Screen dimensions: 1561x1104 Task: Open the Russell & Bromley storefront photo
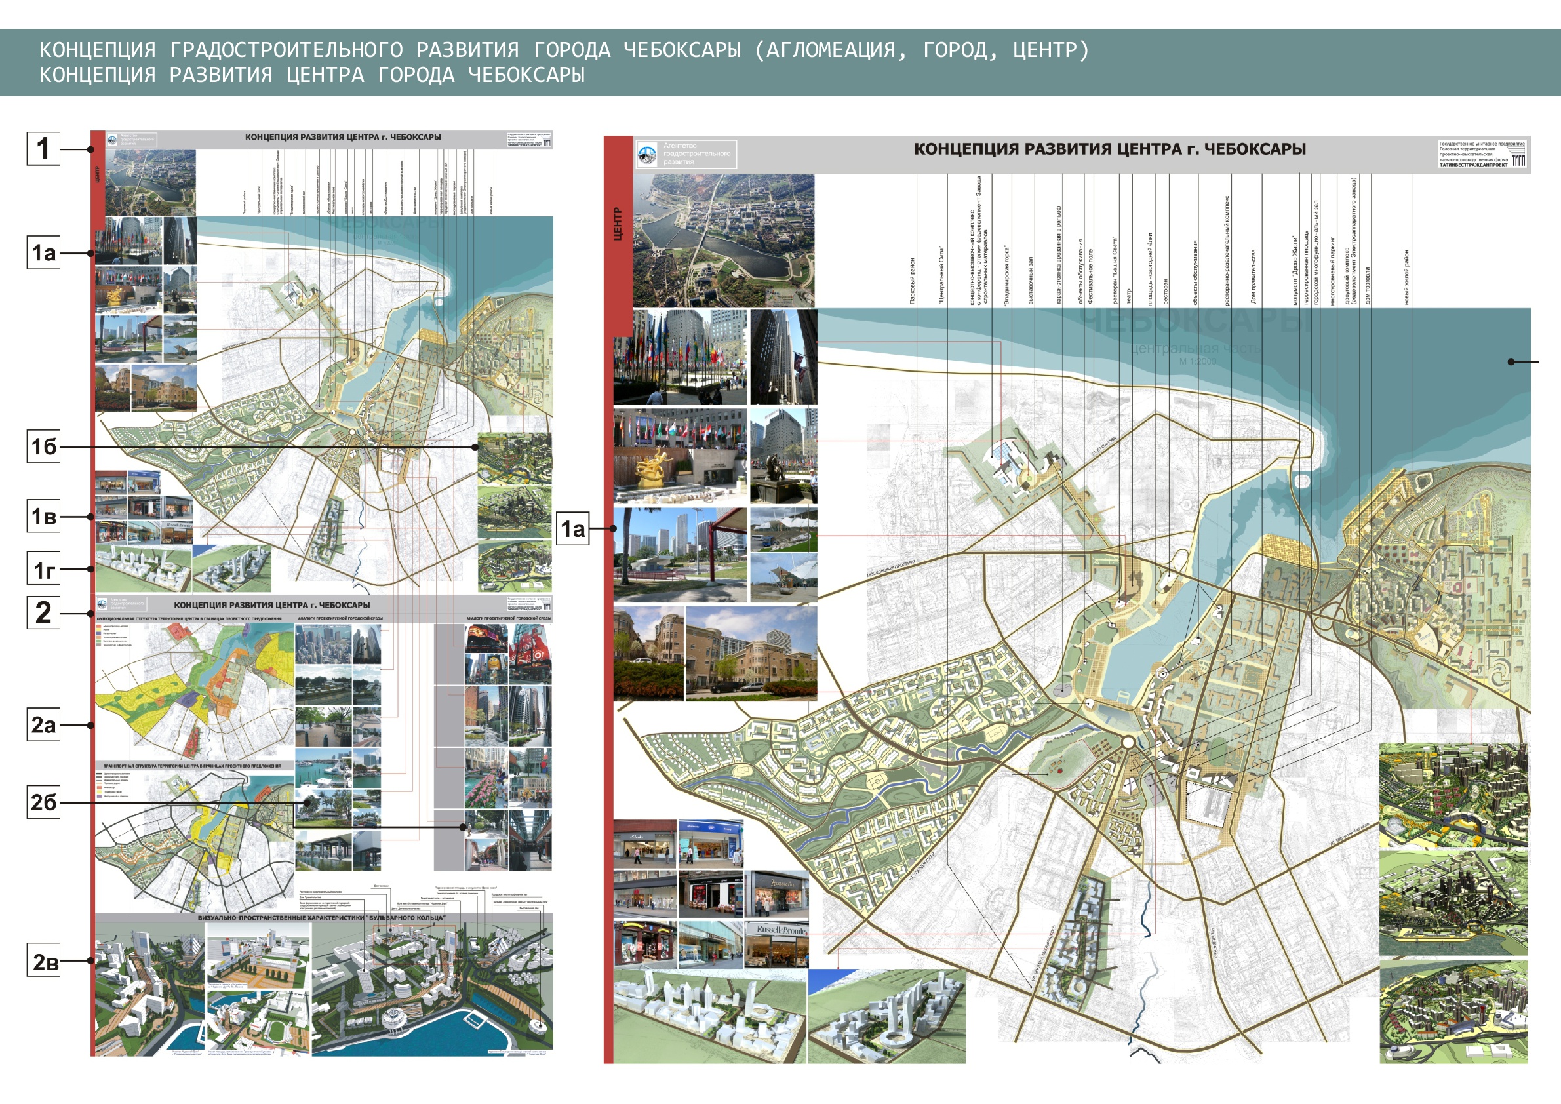[x=777, y=943]
